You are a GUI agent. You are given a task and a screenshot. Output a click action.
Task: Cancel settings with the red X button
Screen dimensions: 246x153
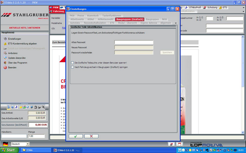tap(91, 136)
